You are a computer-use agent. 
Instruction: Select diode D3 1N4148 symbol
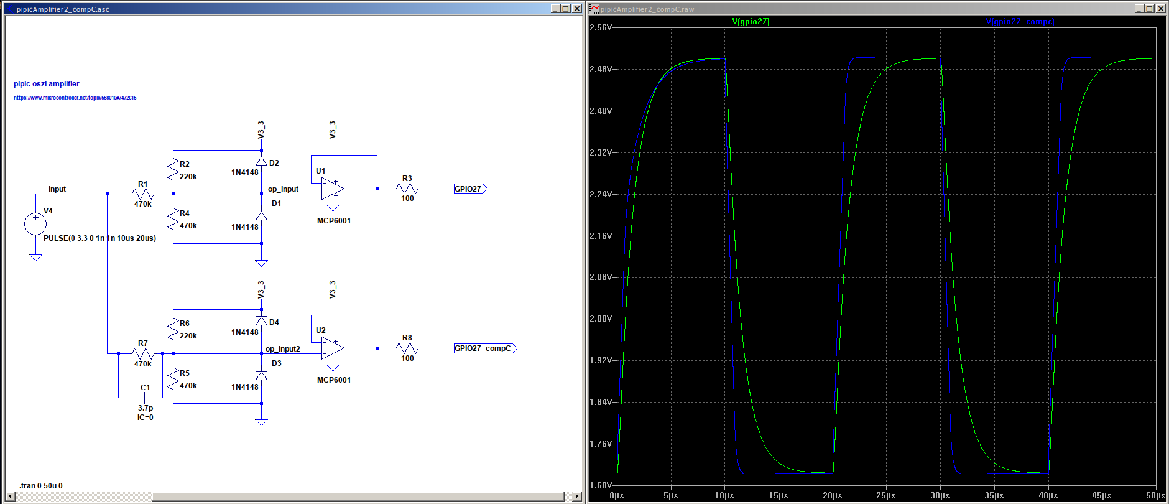coord(261,376)
